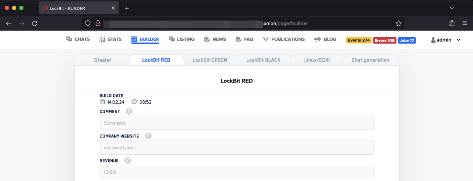
Task: Click the Errors 105 badge
Action: point(385,41)
